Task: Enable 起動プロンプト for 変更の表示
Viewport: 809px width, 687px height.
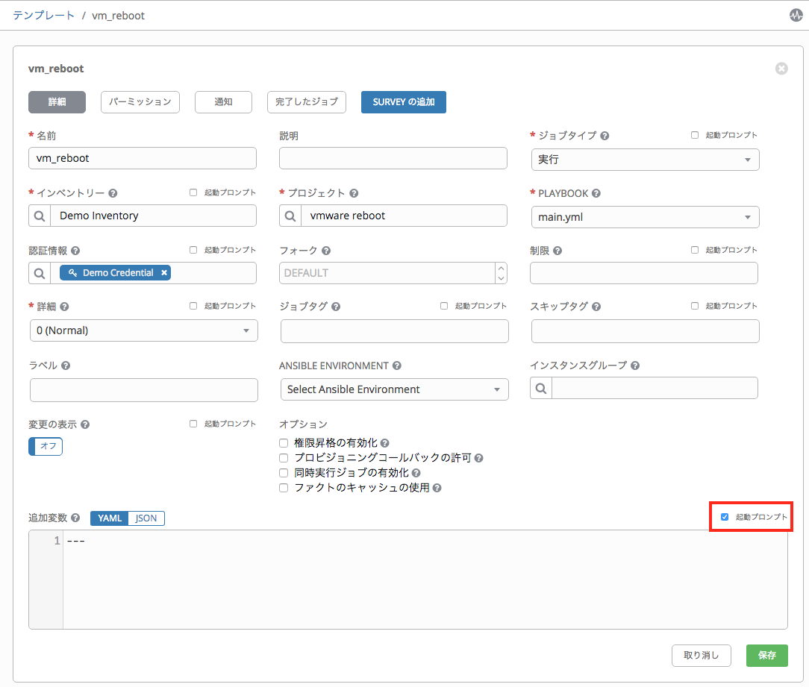Action: [x=193, y=424]
